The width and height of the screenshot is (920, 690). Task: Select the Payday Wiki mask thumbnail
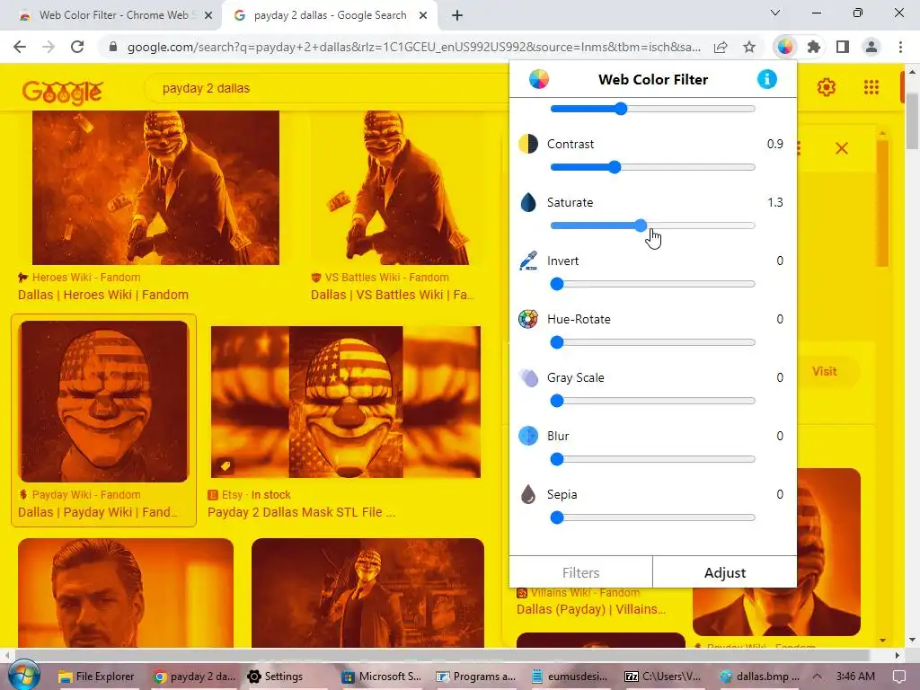click(104, 402)
